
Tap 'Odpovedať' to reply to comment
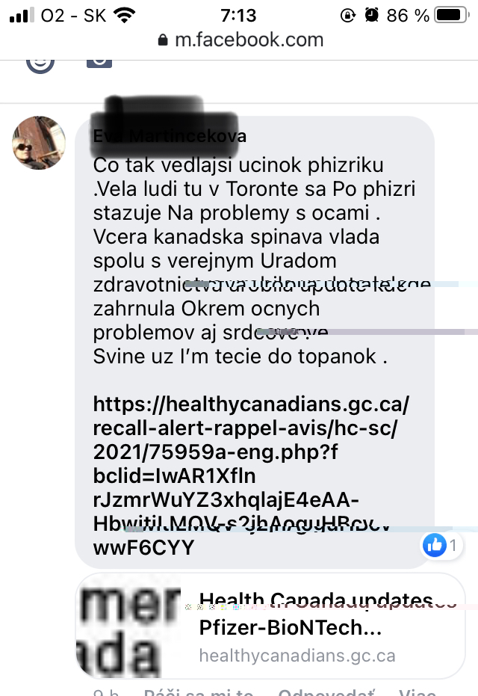click(x=326, y=692)
